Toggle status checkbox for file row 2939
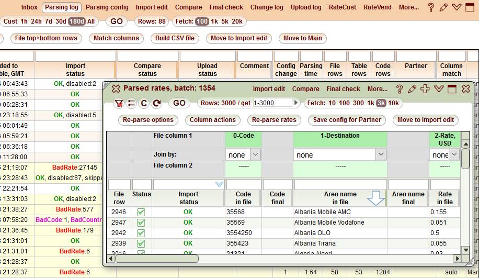Image resolution: width=479 pixels, height=278 pixels. [141, 243]
